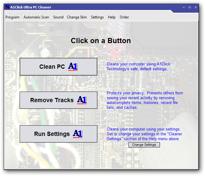Viewport: 205px width, 176px height.
Task: Open the Help menu
Action: click(112, 17)
